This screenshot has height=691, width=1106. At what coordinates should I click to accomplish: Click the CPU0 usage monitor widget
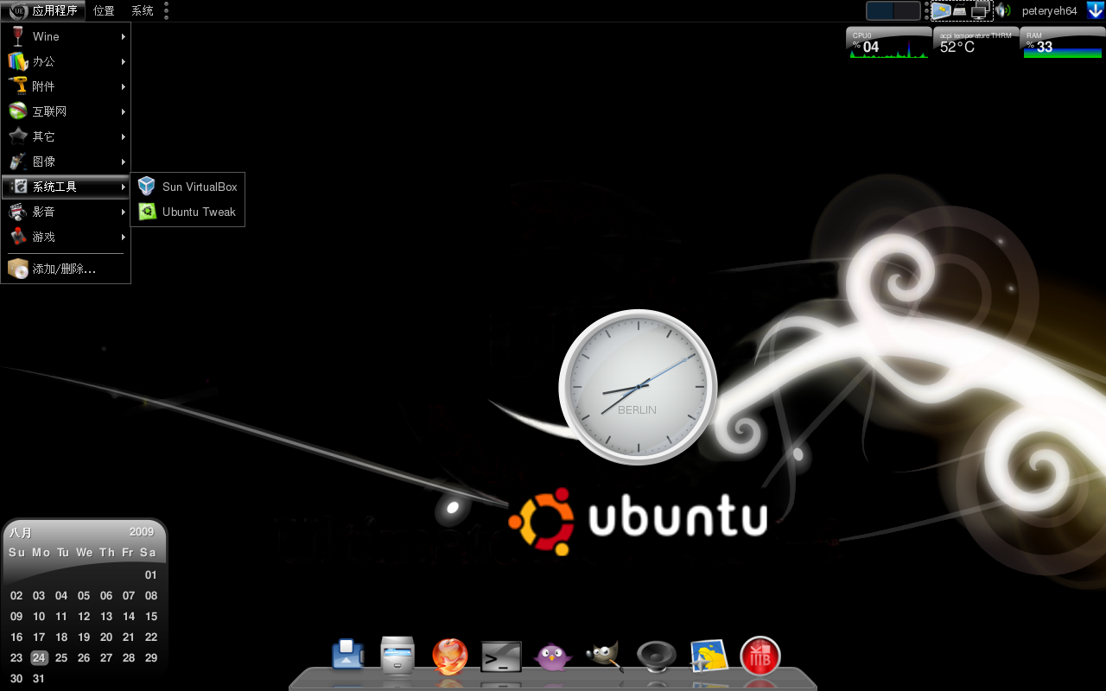(x=889, y=42)
